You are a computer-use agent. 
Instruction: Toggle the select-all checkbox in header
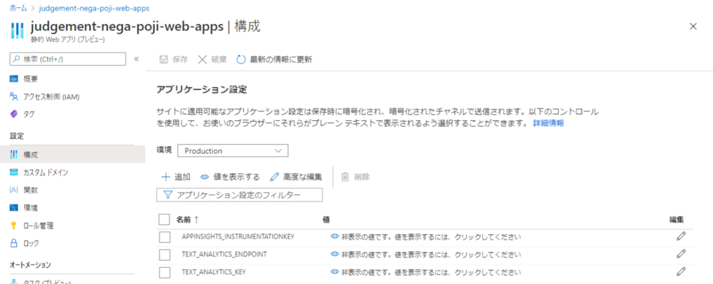[165, 220]
